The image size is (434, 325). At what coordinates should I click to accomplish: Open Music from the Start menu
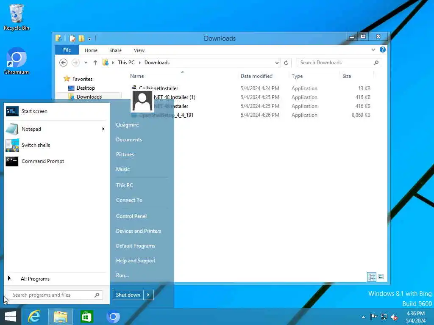pyautogui.click(x=122, y=169)
